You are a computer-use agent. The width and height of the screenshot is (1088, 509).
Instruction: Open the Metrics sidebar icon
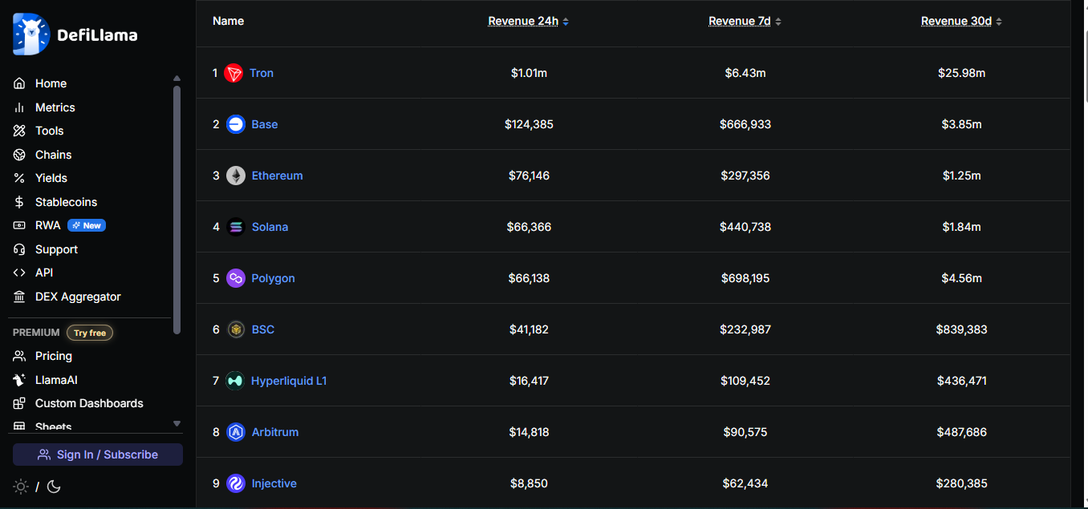click(x=19, y=107)
